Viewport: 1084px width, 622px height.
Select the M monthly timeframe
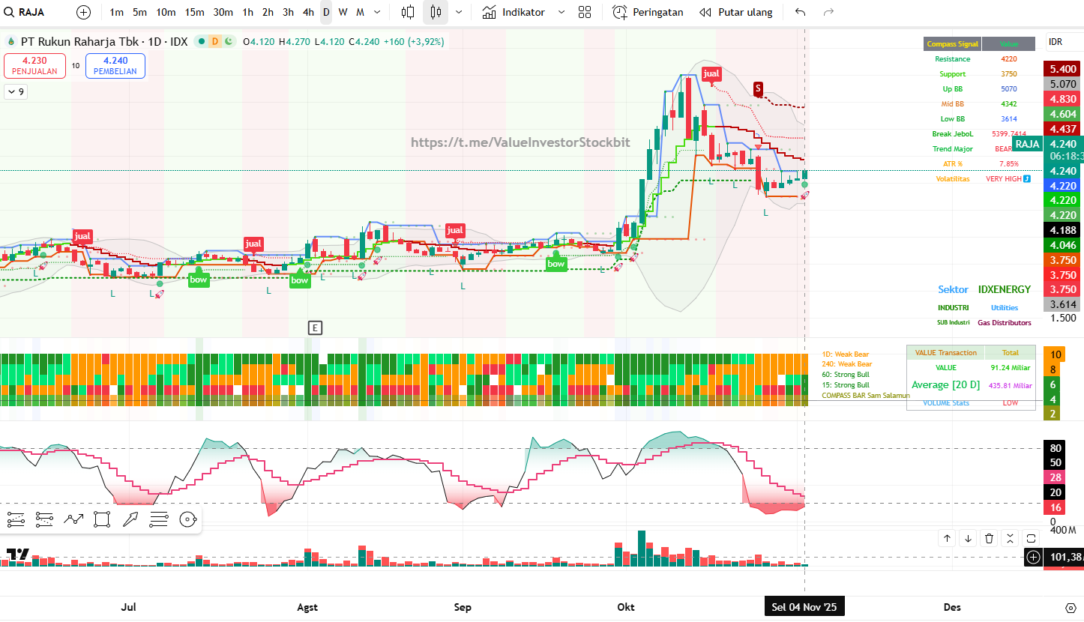pos(360,12)
